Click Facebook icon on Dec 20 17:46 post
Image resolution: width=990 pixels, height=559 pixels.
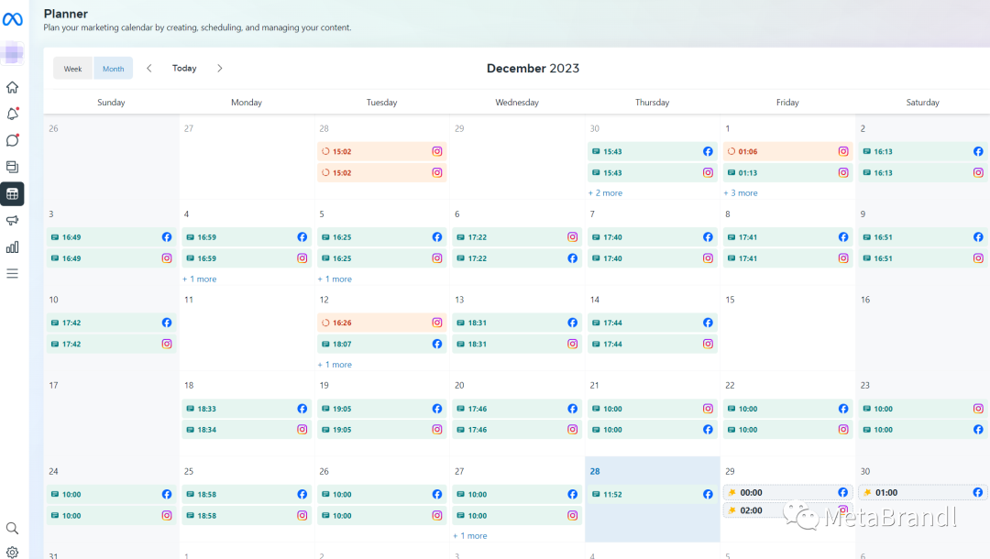click(573, 409)
